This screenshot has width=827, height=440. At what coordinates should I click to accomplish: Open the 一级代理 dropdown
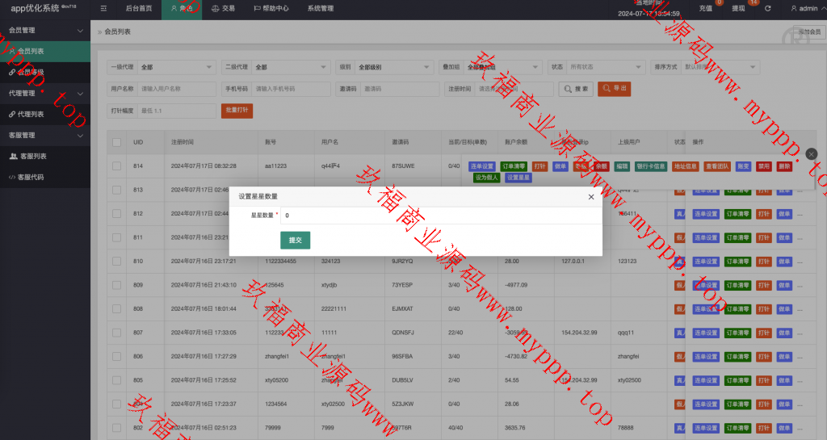(174, 67)
